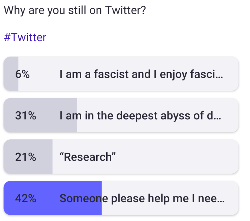Image resolution: width=250 pixels, height=221 pixels.
Task: Click the 6% percentage label
Action: point(22,74)
